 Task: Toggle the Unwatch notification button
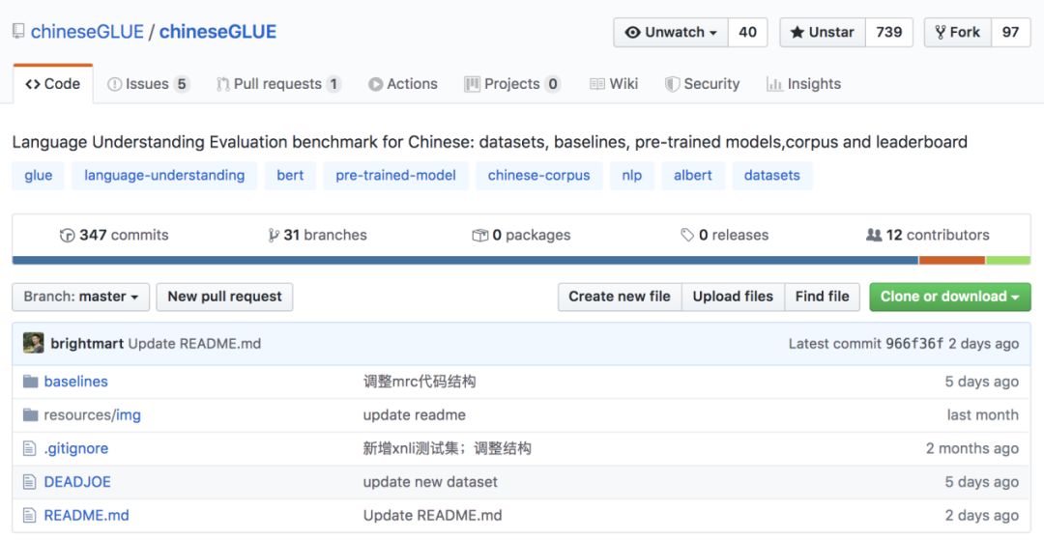(670, 32)
